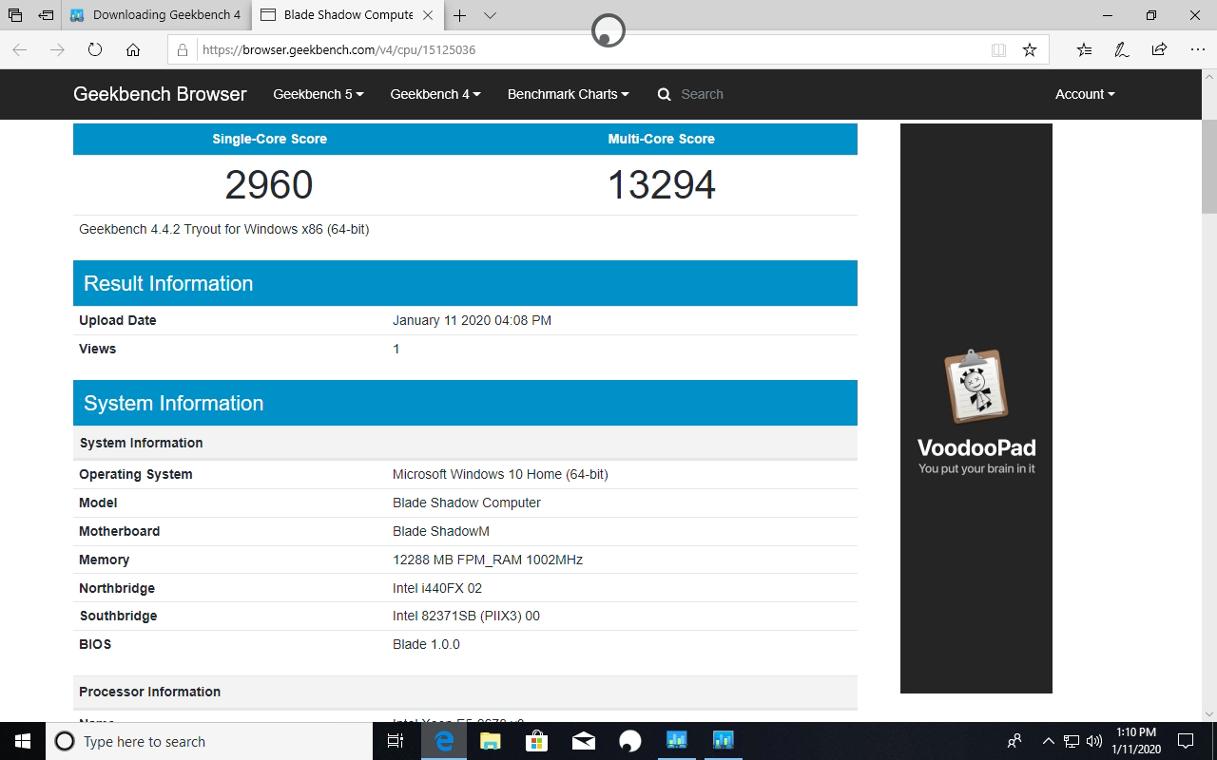Open the tabs you've set aside
The image size is (1217, 760).
15,15
